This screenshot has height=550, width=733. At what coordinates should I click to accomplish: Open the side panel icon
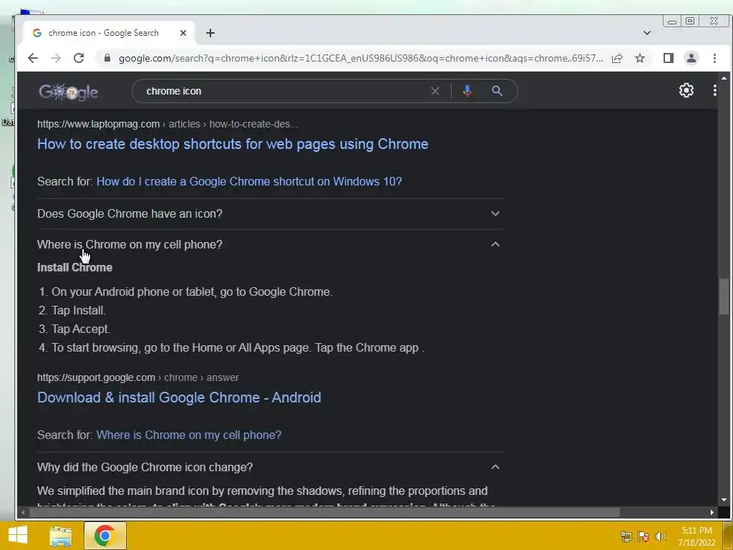669,58
